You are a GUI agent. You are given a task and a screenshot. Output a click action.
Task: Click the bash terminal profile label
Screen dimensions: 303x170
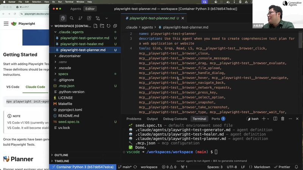(253, 119)
